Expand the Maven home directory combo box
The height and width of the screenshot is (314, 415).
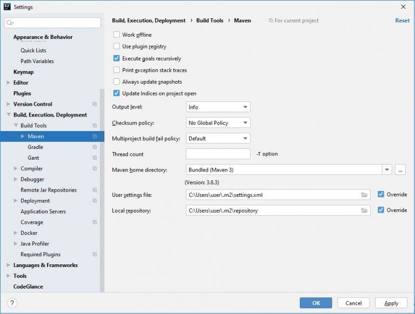pos(387,170)
